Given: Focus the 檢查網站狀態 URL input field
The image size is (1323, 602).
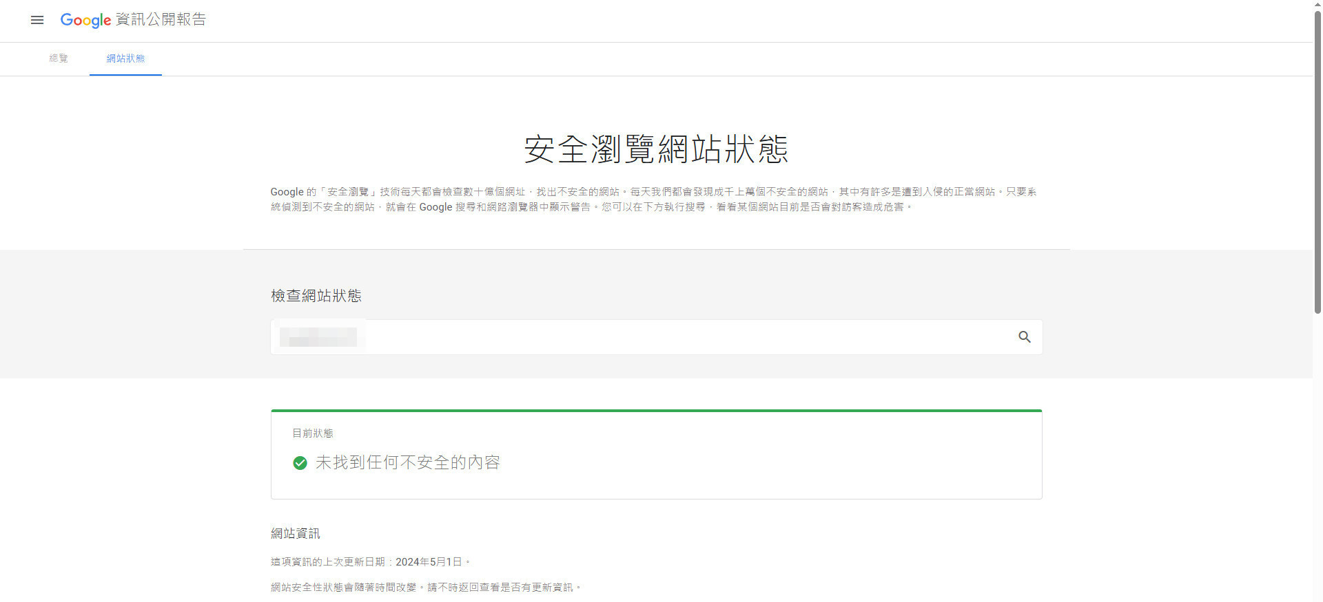Looking at the screenshot, I should 656,337.
